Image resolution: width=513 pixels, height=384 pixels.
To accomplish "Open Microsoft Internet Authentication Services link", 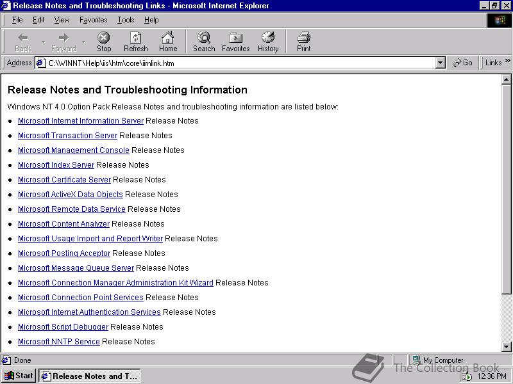I will (89, 312).
